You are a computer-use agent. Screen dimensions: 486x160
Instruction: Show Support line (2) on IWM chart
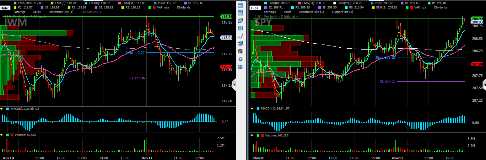coord(92,12)
